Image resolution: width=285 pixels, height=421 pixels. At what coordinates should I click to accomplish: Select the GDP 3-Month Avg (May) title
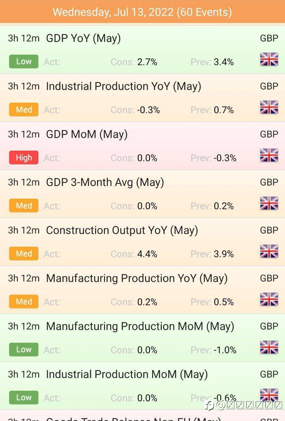(105, 182)
